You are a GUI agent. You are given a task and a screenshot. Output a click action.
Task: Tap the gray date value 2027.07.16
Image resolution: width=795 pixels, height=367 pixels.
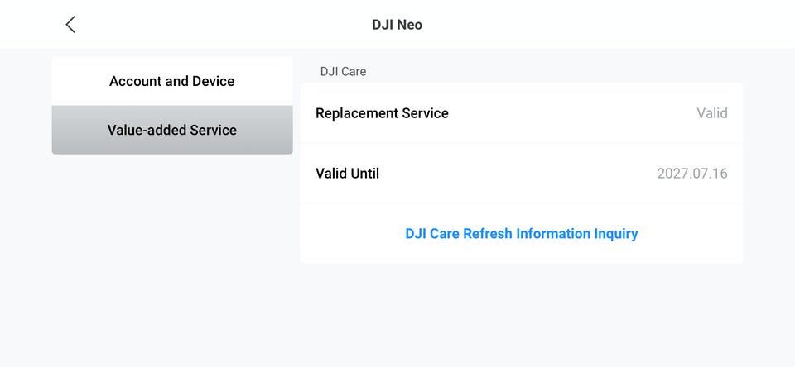pyautogui.click(x=691, y=174)
